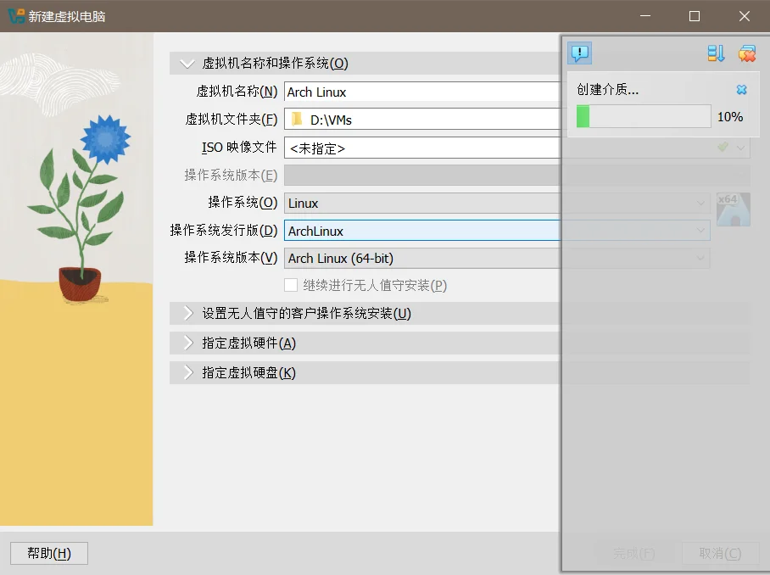Click the 10% progress text

click(x=730, y=117)
